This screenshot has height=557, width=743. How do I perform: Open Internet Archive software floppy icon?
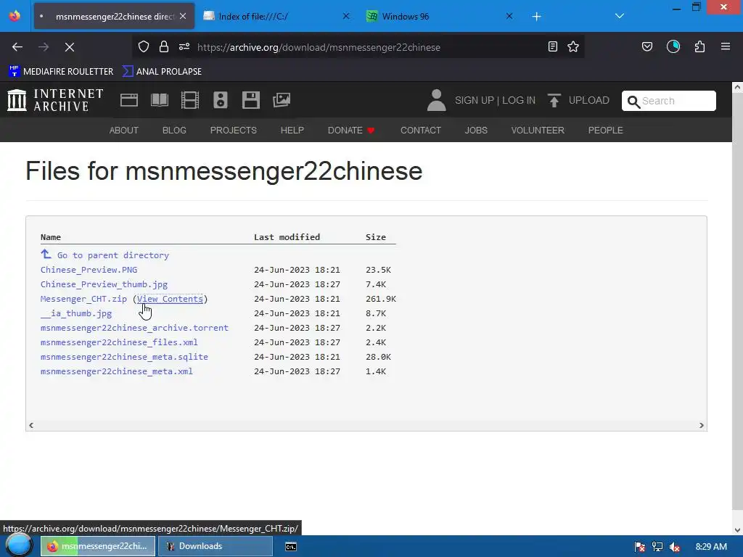click(250, 100)
